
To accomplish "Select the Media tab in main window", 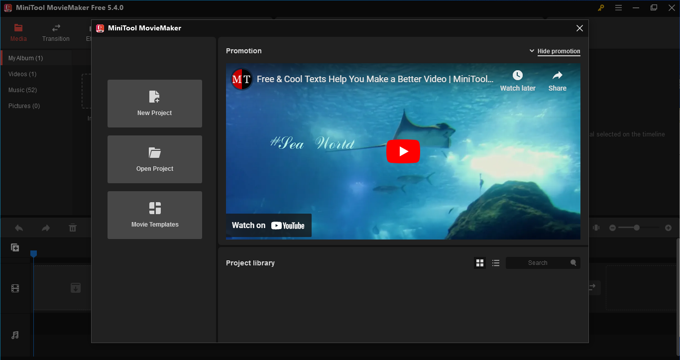I will 18,33.
